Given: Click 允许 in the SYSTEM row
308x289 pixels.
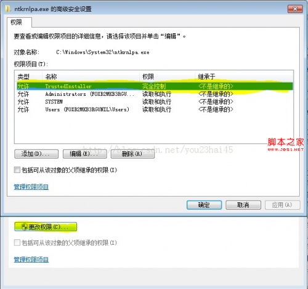Looking at the screenshot, I should (23, 101).
